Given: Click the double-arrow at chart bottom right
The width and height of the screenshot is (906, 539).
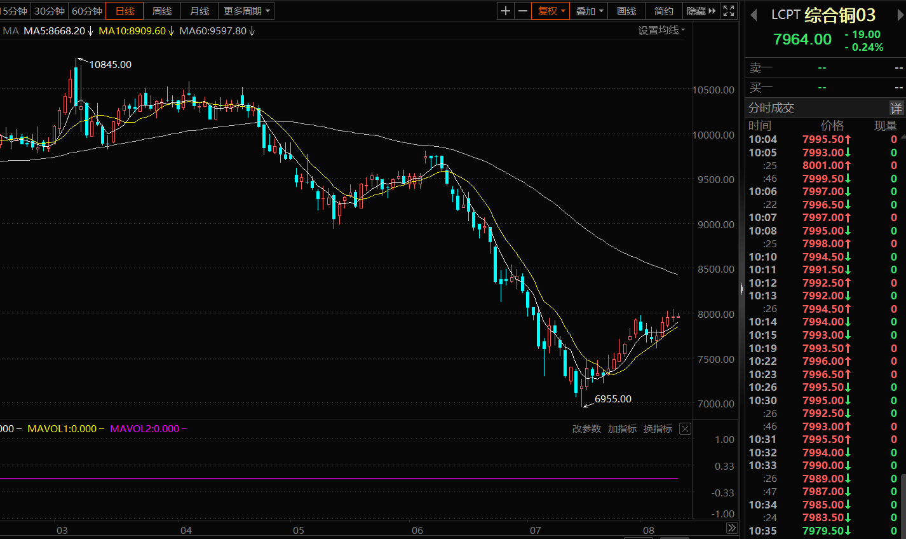Looking at the screenshot, I should [x=731, y=528].
